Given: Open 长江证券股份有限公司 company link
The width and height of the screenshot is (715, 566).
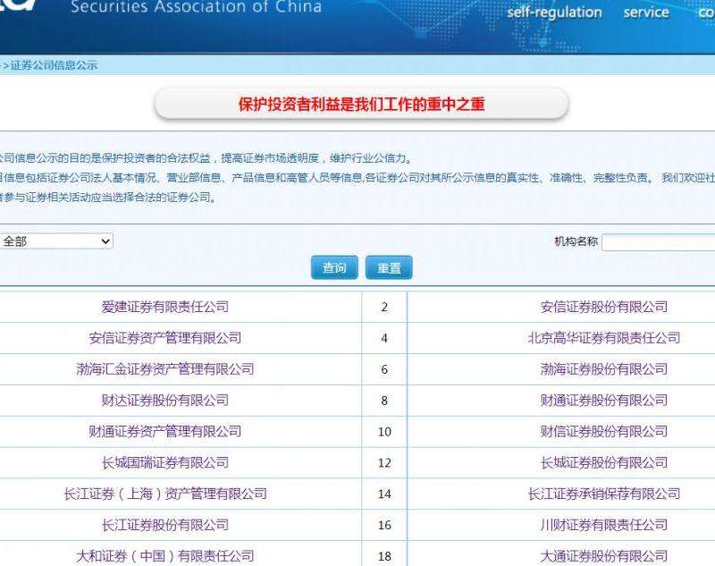Looking at the screenshot, I should (x=165, y=525).
